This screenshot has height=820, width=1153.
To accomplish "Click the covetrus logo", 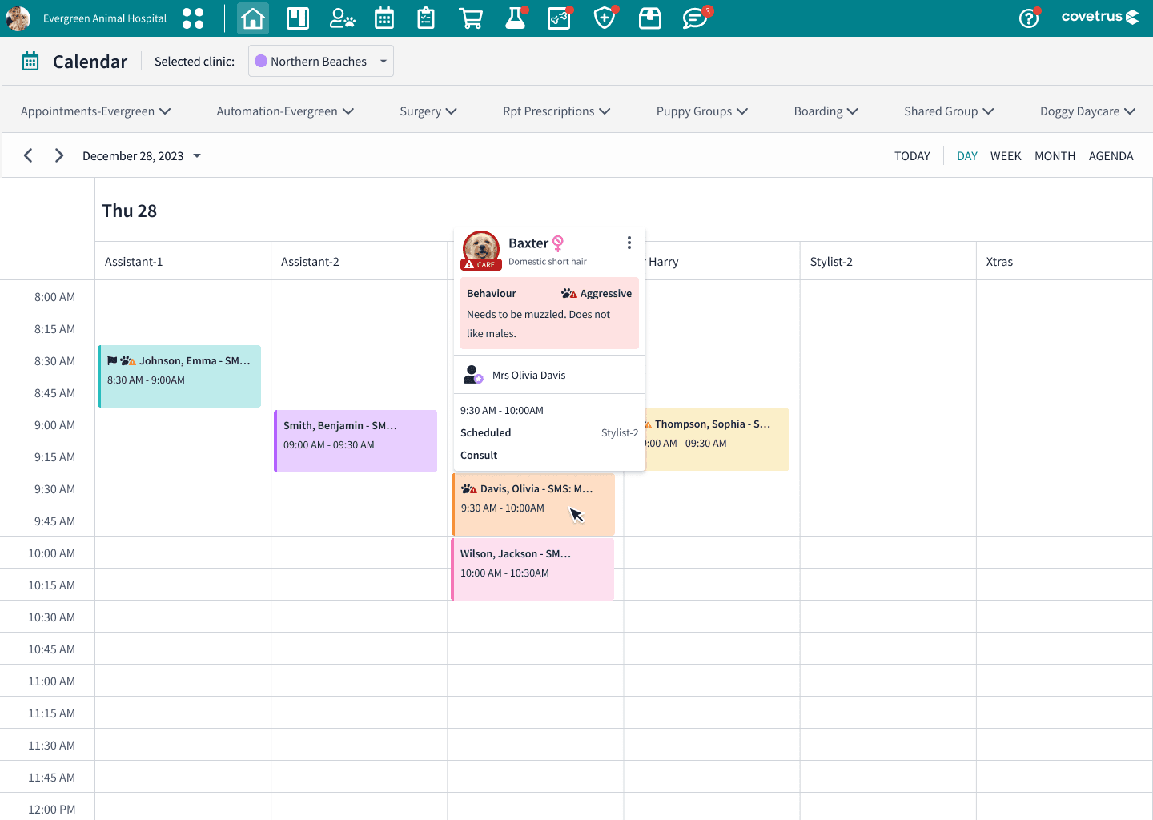I will (1100, 17).
